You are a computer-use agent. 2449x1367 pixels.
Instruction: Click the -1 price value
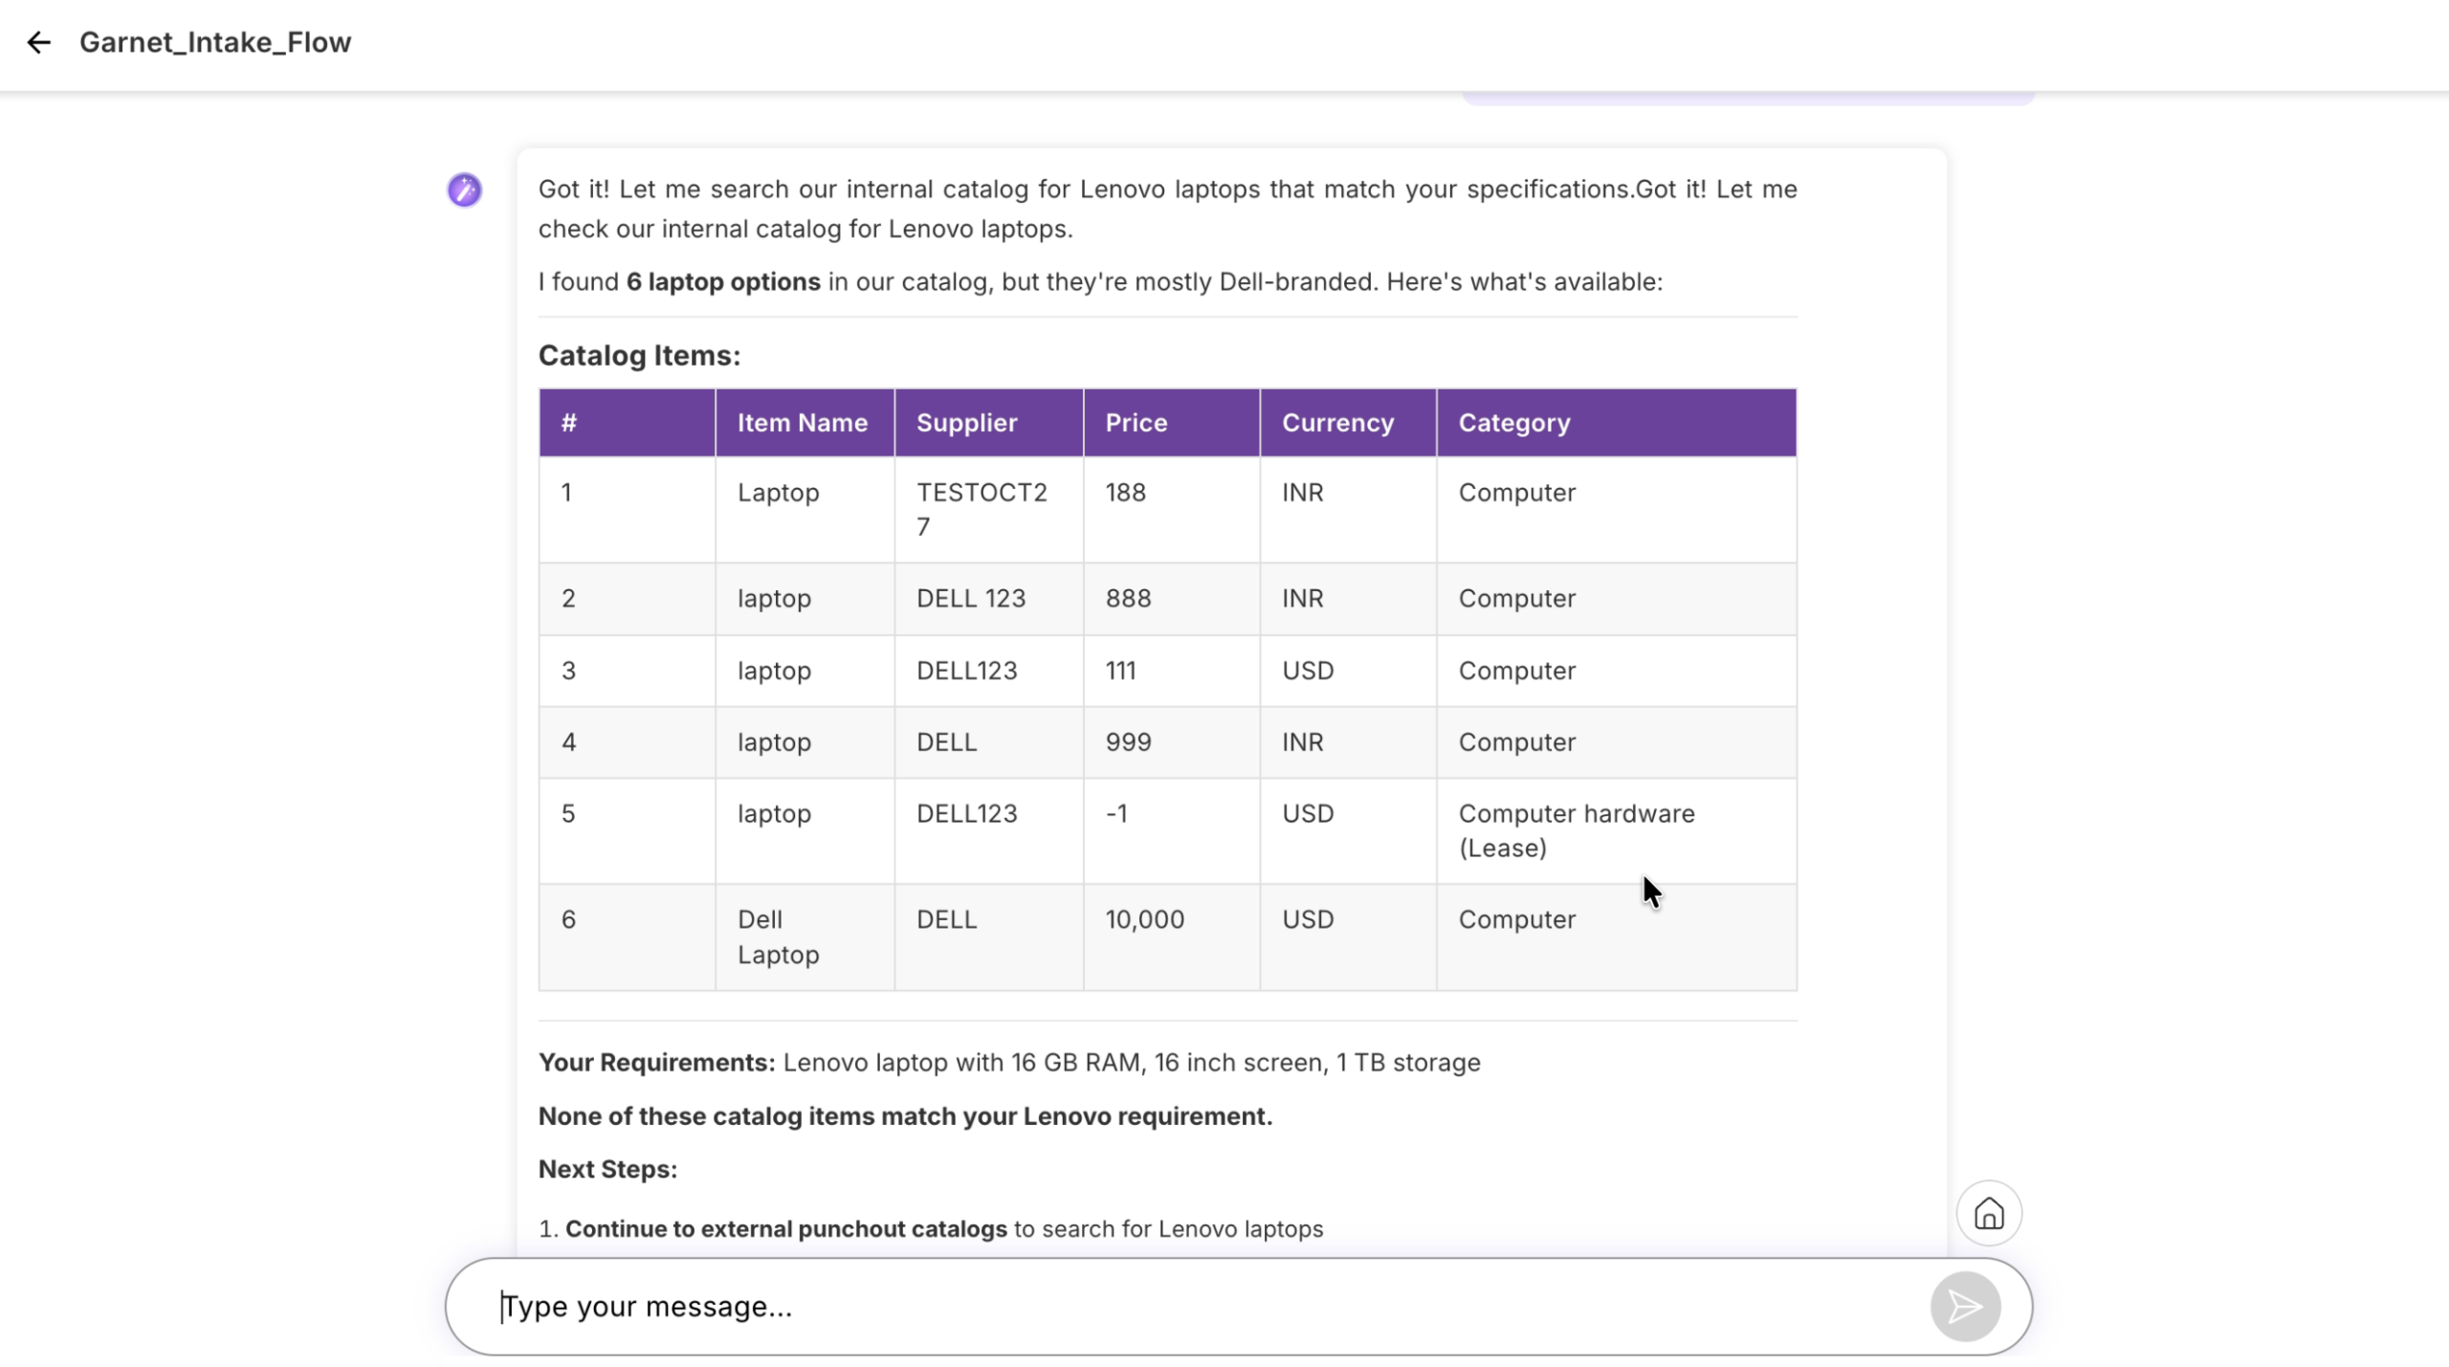point(1115,814)
